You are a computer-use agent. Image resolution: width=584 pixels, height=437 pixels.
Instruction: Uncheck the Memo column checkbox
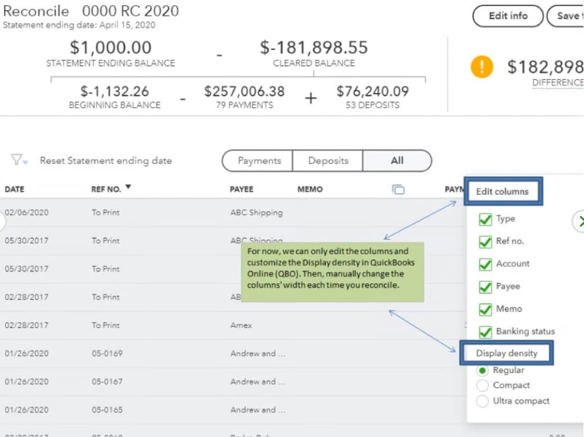pos(485,309)
